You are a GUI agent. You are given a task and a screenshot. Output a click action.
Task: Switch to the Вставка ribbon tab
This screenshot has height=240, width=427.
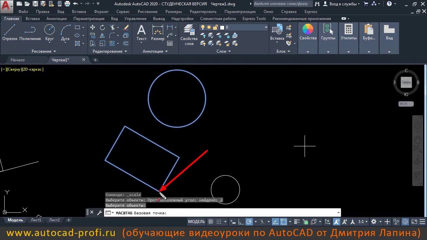point(33,19)
